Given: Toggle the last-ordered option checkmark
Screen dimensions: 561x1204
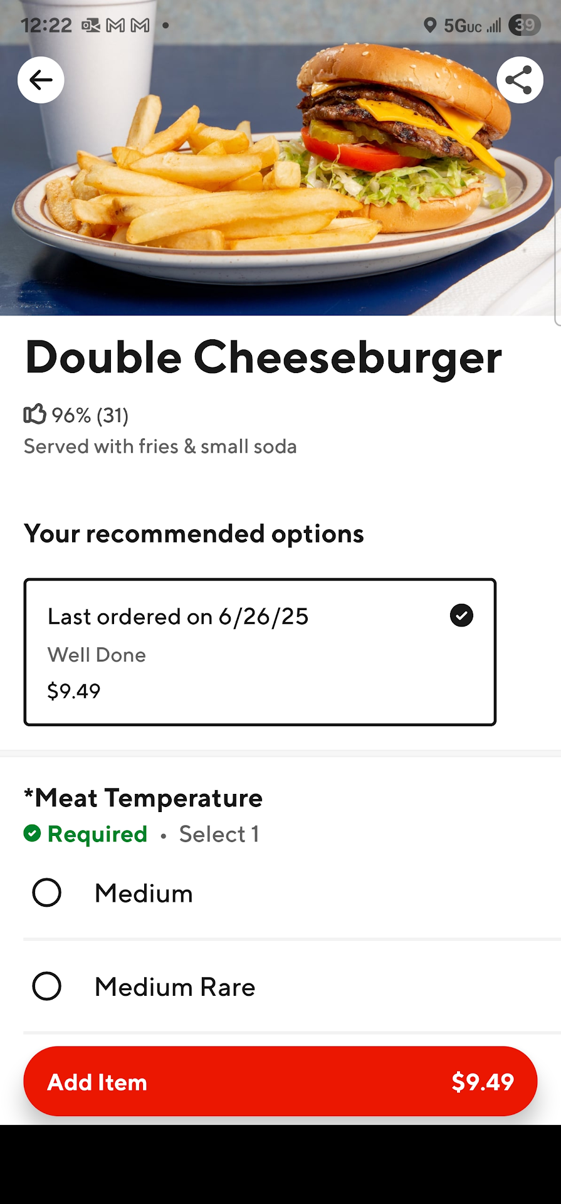Looking at the screenshot, I should (x=461, y=615).
